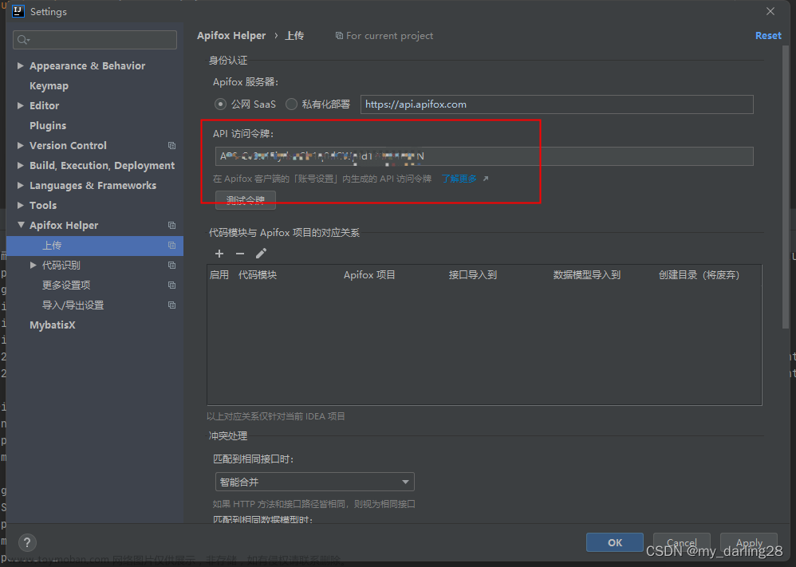
Task: Click the Apply button
Action: coord(749,542)
